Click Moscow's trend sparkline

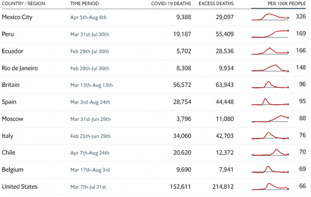pos(270,119)
